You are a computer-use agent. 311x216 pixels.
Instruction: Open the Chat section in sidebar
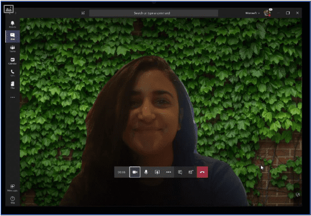[x=13, y=36]
